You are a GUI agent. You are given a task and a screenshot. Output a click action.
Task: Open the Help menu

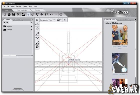[x=35, y=6]
